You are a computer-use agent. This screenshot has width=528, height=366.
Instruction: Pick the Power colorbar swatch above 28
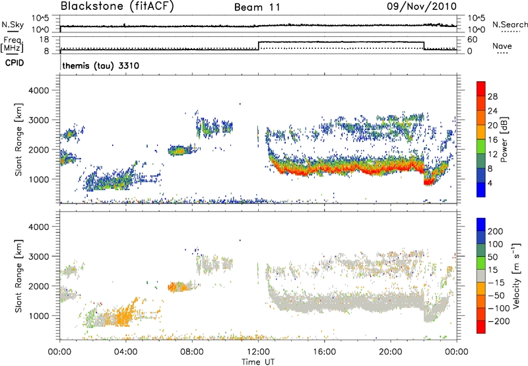pyautogui.click(x=481, y=89)
